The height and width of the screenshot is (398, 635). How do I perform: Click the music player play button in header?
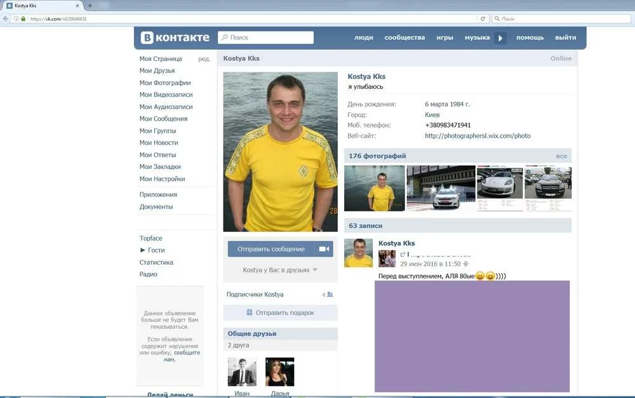point(500,38)
